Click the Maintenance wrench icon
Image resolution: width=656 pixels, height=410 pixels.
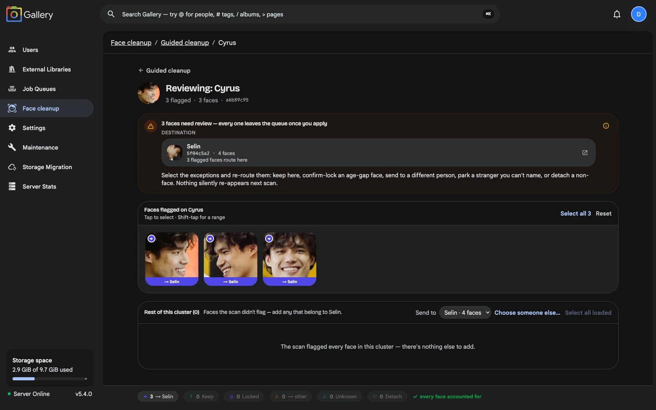[12, 147]
